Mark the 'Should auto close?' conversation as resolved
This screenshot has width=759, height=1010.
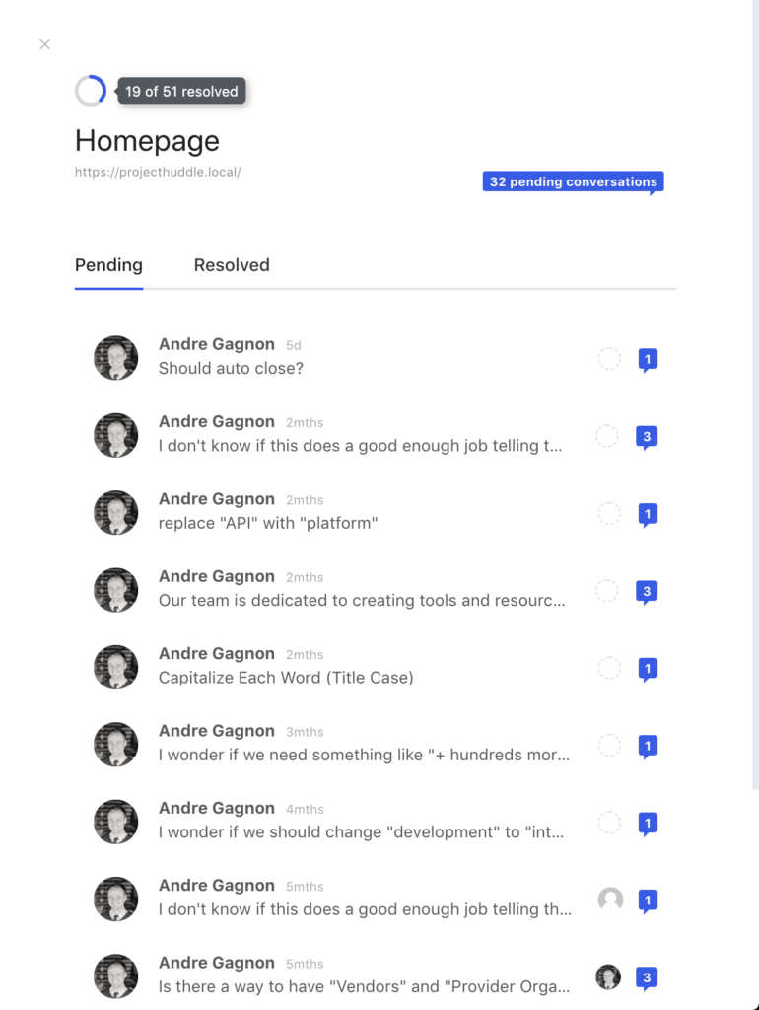pos(608,359)
